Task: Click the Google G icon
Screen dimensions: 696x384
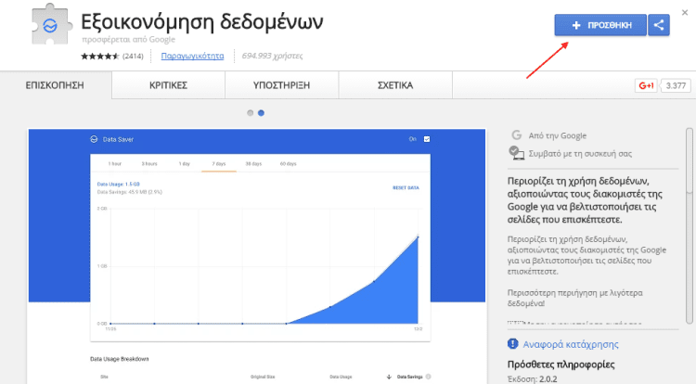Action: [516, 135]
